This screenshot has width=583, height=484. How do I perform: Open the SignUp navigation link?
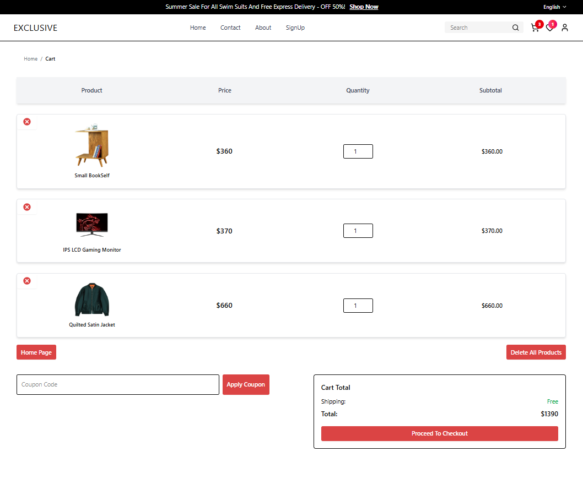coord(295,28)
